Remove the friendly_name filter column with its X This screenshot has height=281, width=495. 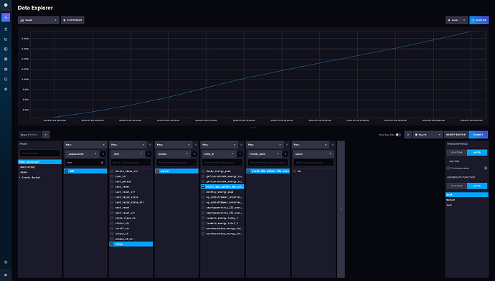tap(287, 145)
